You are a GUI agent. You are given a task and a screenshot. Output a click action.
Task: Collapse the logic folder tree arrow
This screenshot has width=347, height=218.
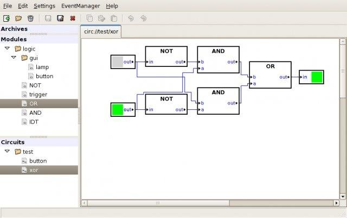[x=7, y=48]
